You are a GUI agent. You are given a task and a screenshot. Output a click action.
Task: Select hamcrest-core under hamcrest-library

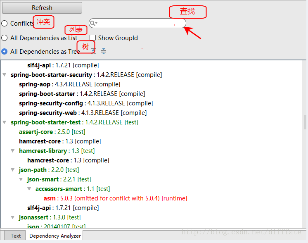tap(68, 160)
